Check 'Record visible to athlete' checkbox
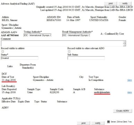134x125 pixels. [x=3, y=52]
